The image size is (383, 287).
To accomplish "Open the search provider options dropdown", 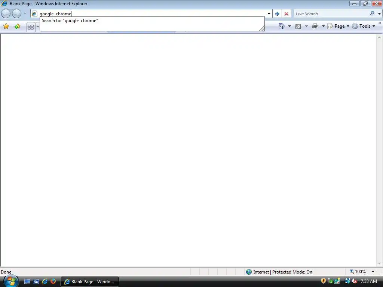I will 379,14.
